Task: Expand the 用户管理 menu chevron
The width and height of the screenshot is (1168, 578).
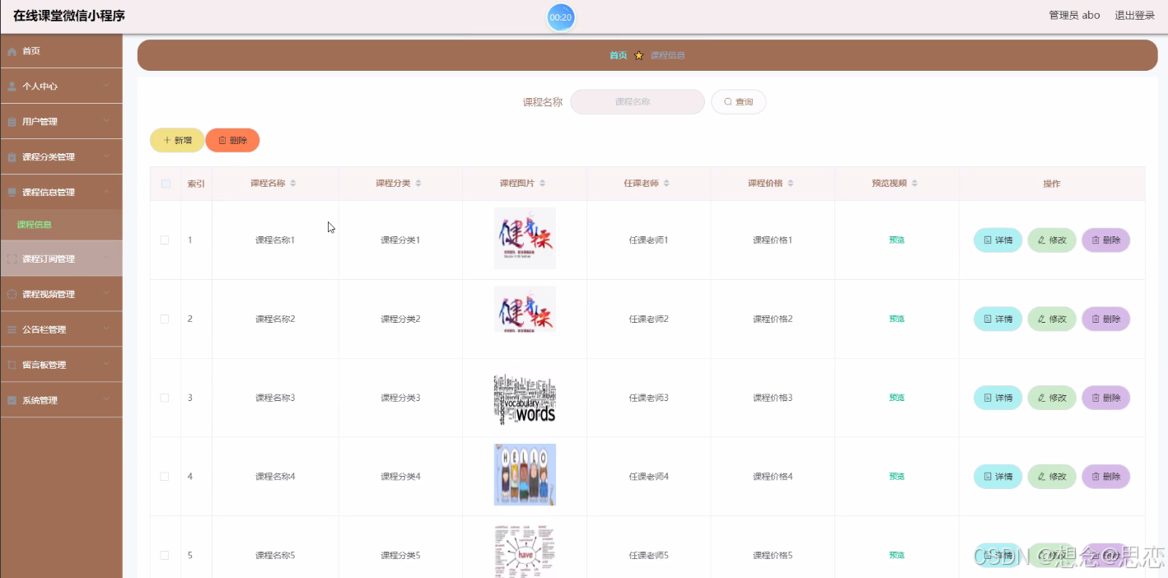Action: pos(107,121)
